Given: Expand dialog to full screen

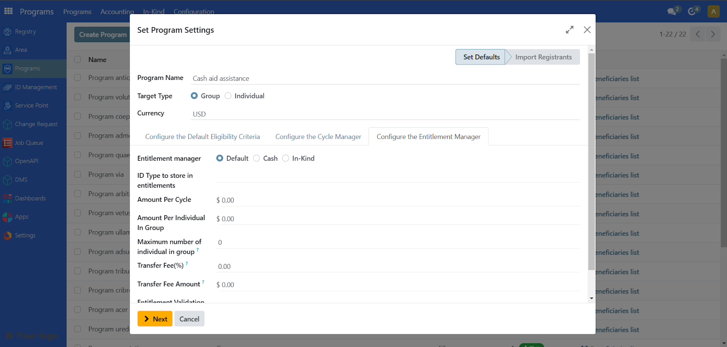Looking at the screenshot, I should click(569, 30).
